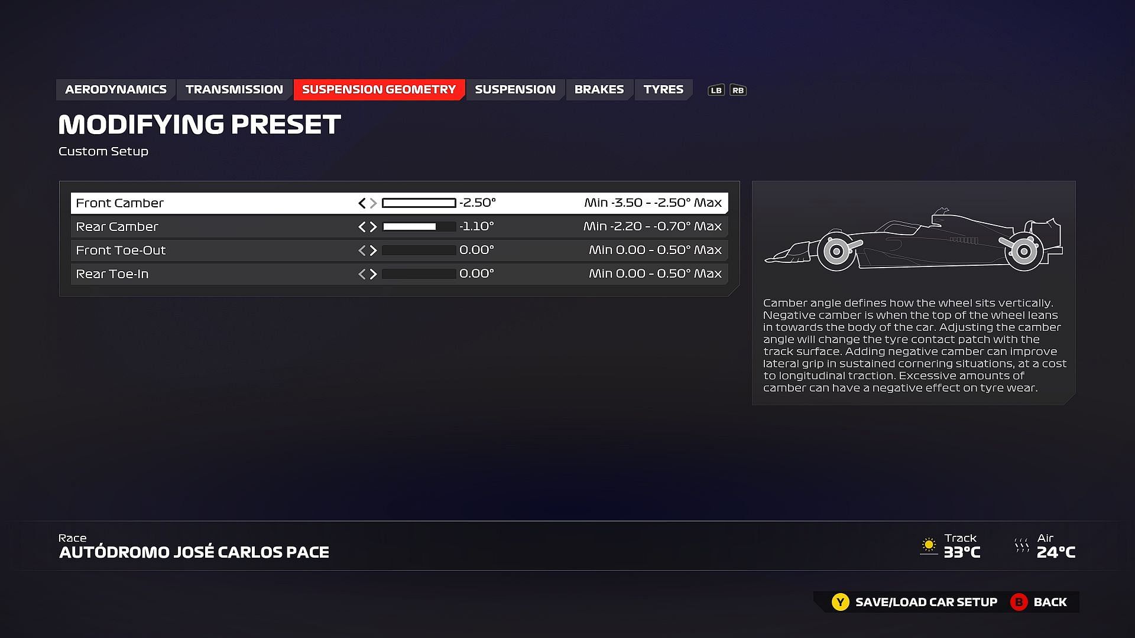Screen dimensions: 1135x638
Task: Switch to SUSPENSION GEOMETRY tab
Action: click(x=379, y=89)
